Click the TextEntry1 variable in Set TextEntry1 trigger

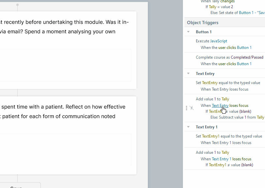tap(210, 136)
